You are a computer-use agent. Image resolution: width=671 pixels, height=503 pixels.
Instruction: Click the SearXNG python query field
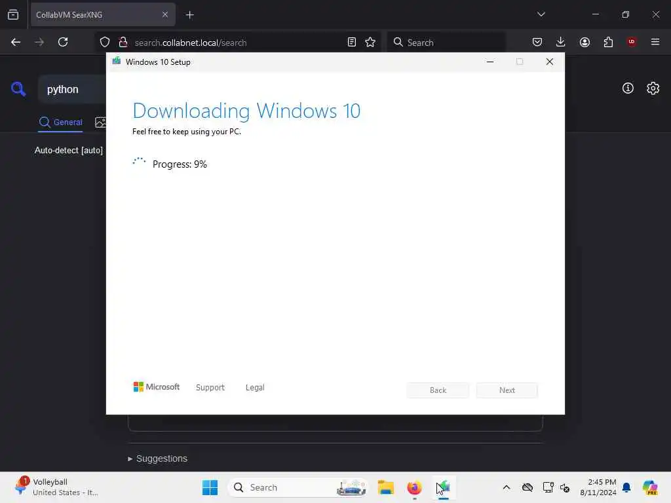tap(72, 89)
